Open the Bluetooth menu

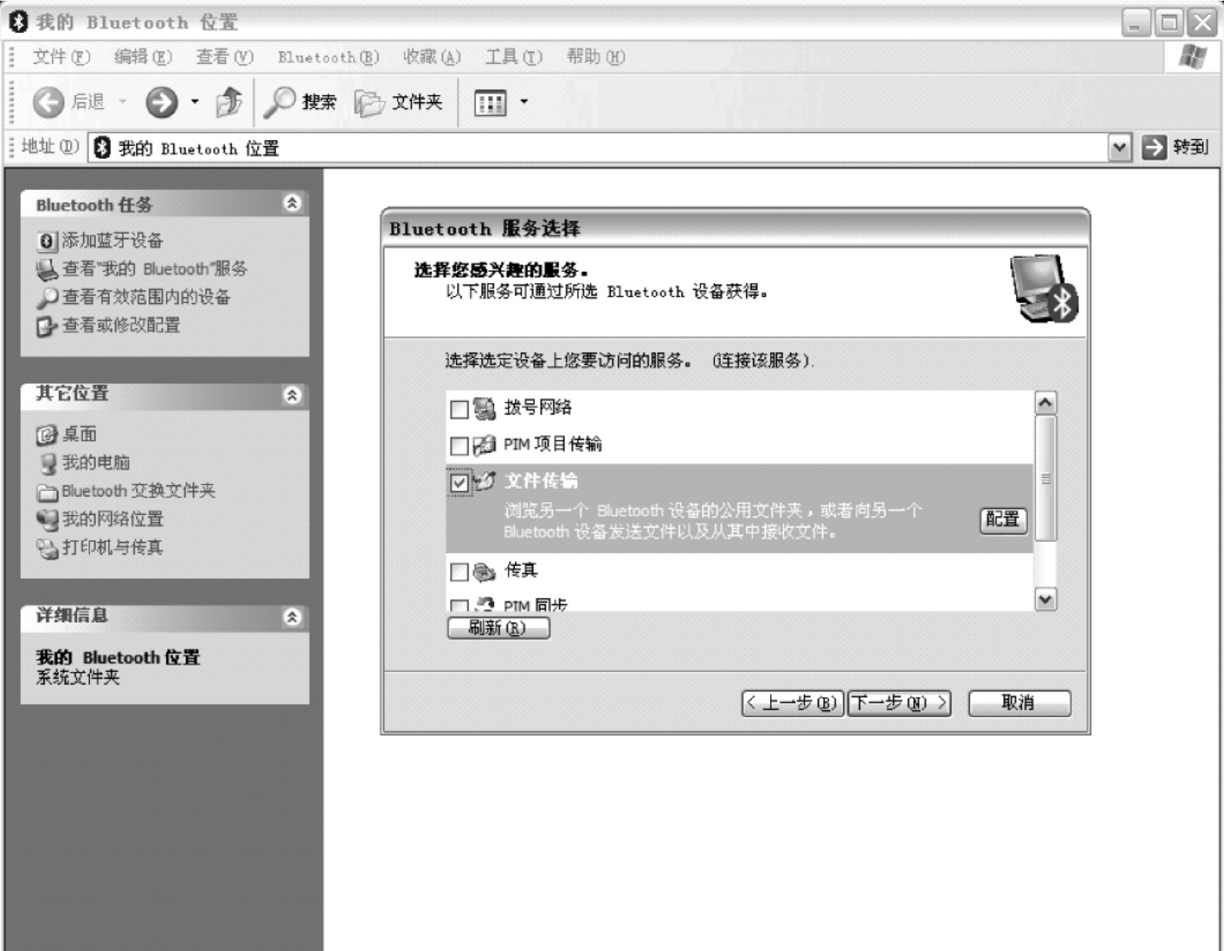329,57
